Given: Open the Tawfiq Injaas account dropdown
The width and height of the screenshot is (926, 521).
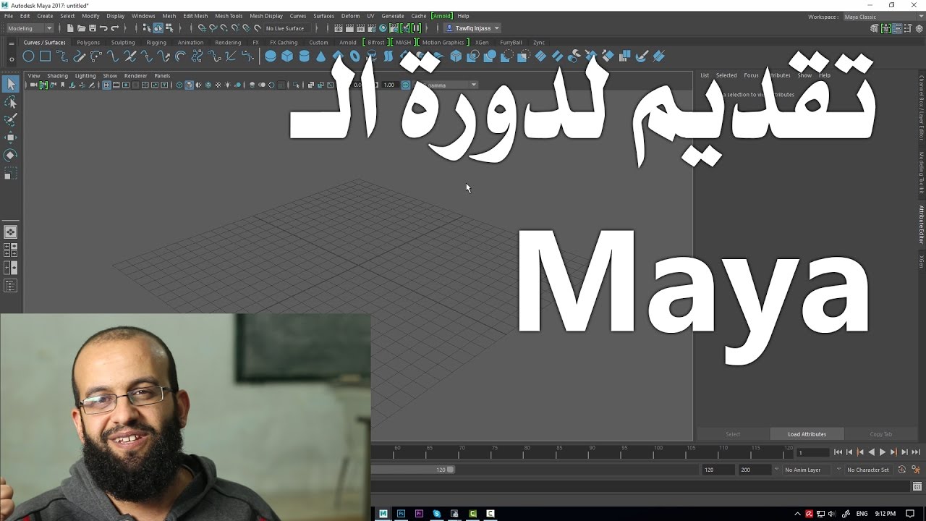Looking at the screenshot, I should pos(472,28).
